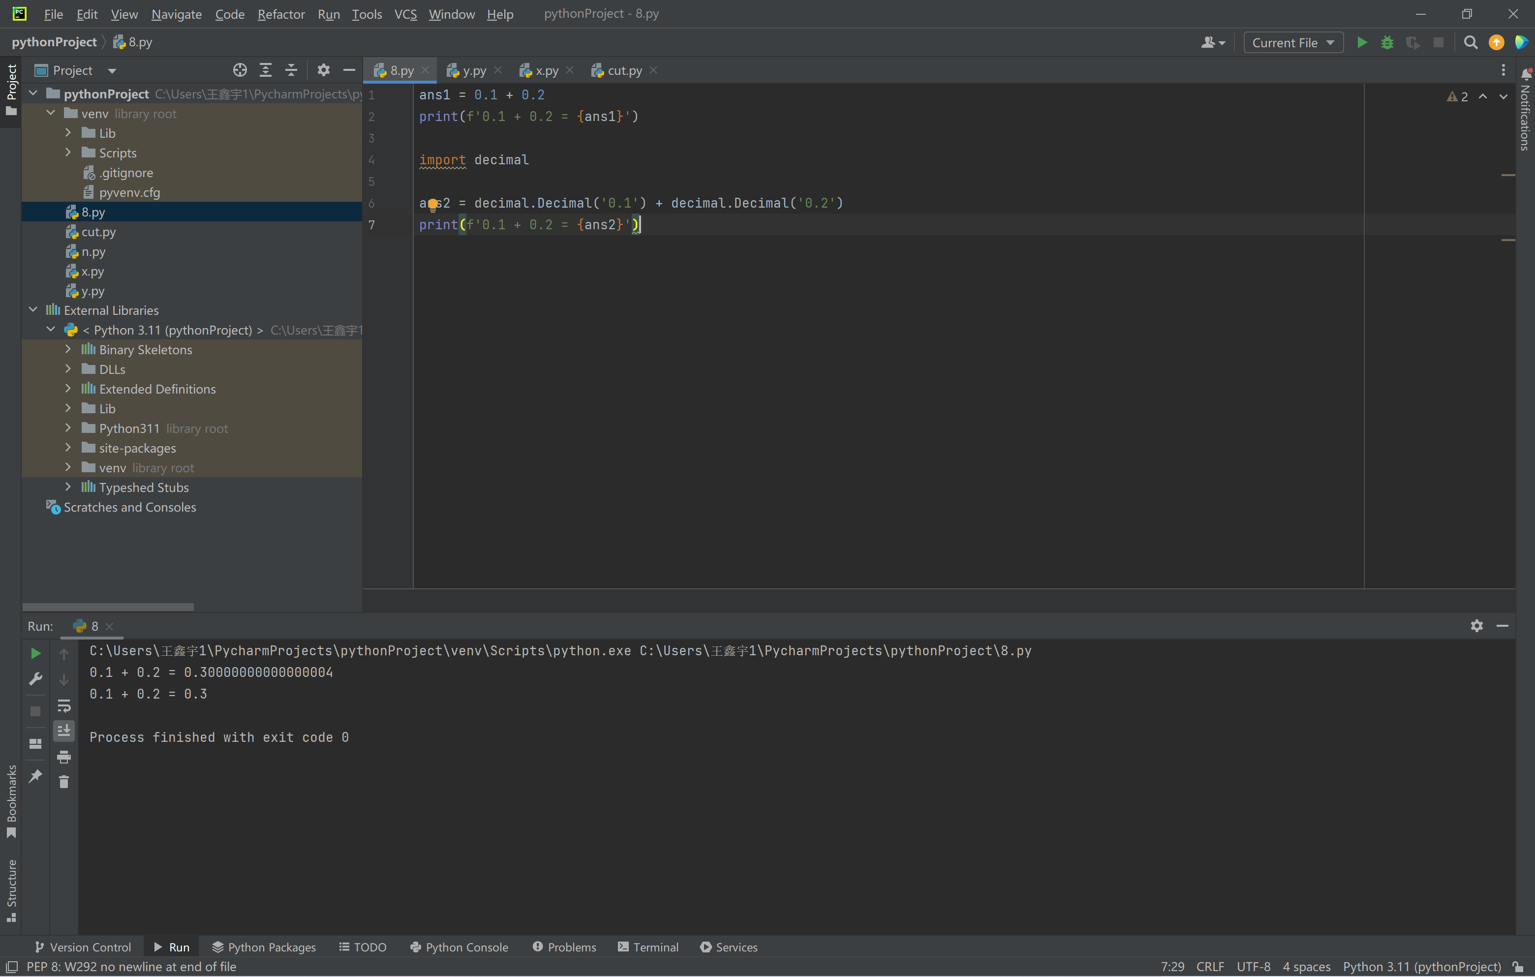Switch to the cut.py editor tab
The height and width of the screenshot is (977, 1535).
[x=624, y=71]
